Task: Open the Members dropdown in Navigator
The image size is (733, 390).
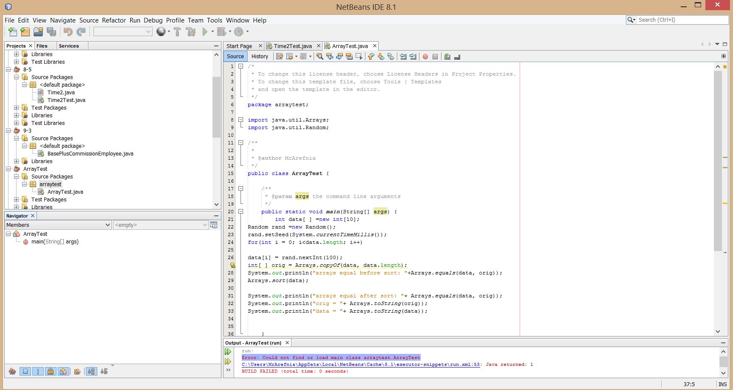Action: [58, 225]
